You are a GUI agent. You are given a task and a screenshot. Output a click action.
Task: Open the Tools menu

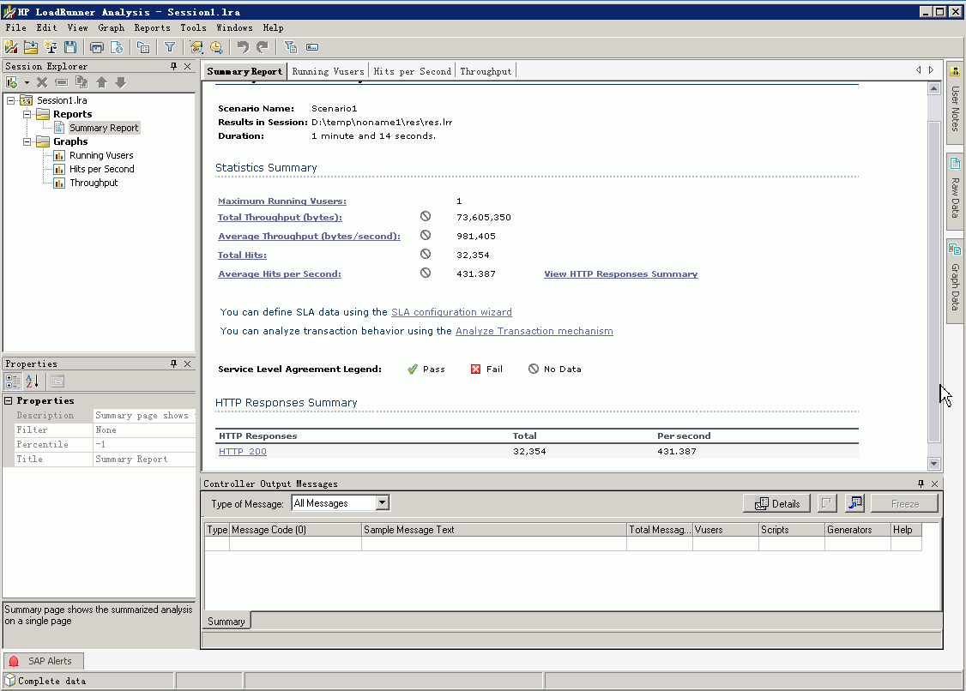[193, 27]
